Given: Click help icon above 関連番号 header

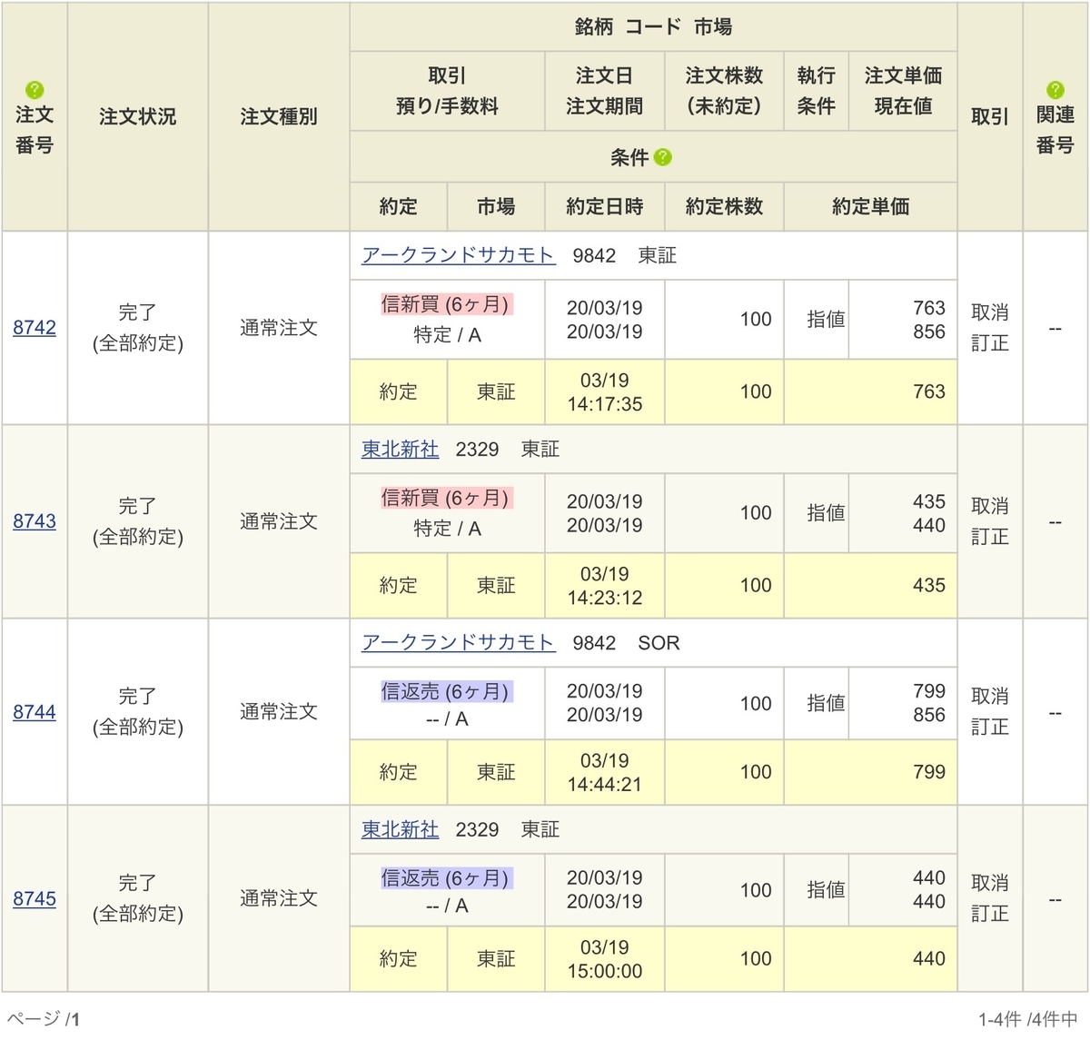Looking at the screenshot, I should coord(1055,89).
